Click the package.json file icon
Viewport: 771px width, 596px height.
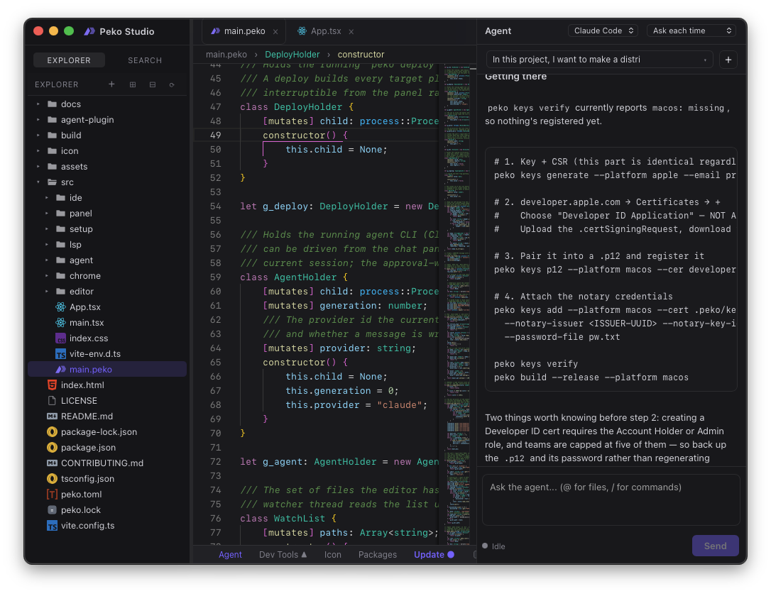coord(52,448)
